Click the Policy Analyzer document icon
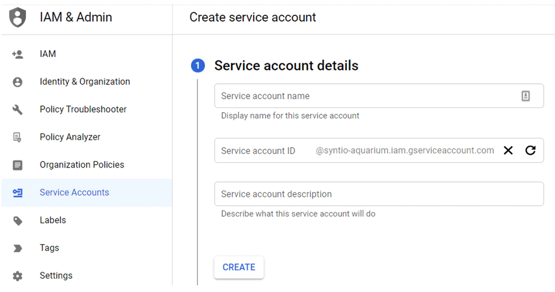Image resolution: width=555 pixels, height=292 pixels. tap(17, 137)
